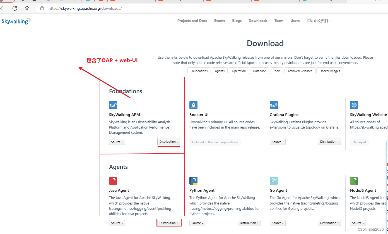Click the Booster UI rocket icon
Viewport: 388px width, 234px height.
pos(193,105)
